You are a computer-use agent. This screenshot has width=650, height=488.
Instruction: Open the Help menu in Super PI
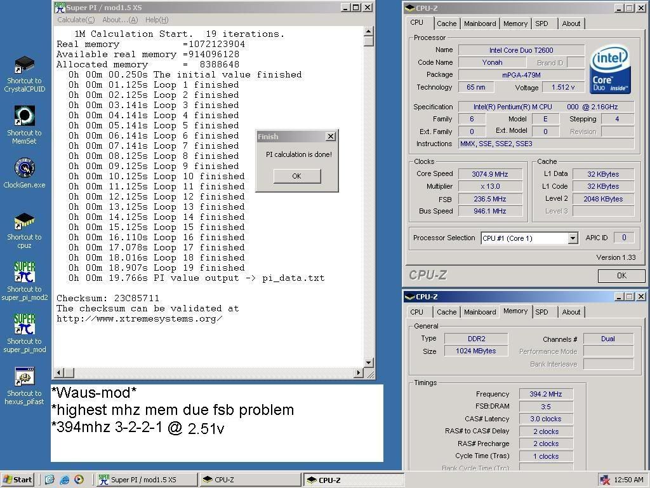tap(157, 20)
